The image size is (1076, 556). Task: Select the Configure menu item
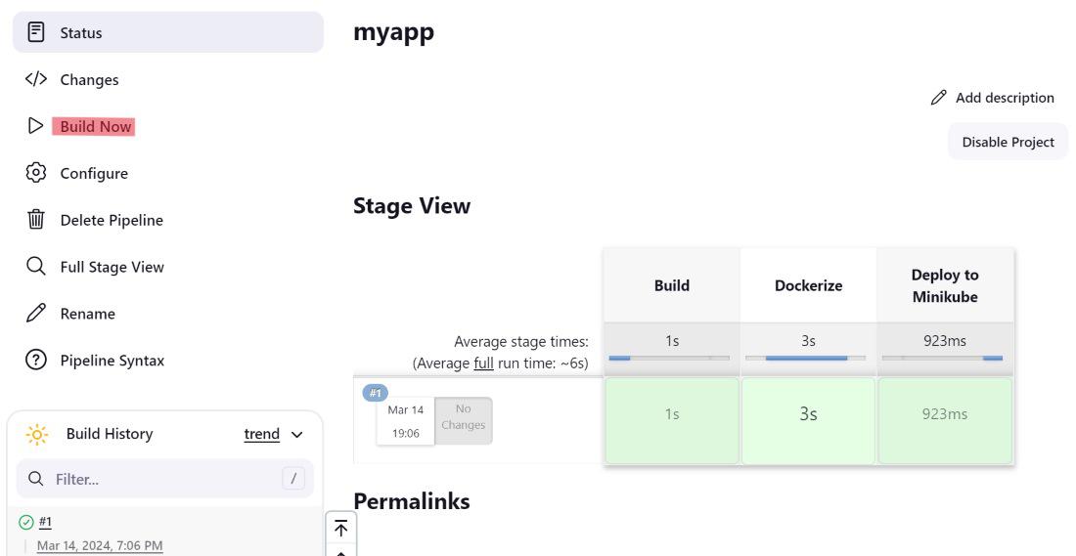pos(94,173)
